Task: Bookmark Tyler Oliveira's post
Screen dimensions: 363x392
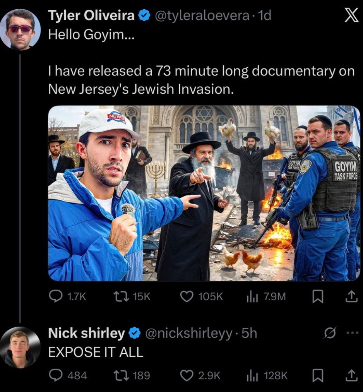Action: pos(318,297)
